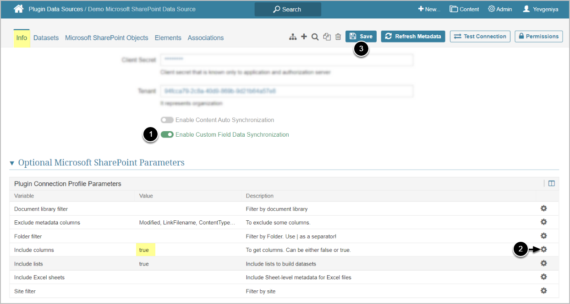Switch to the Datasets tab
The width and height of the screenshot is (570, 304).
[46, 38]
